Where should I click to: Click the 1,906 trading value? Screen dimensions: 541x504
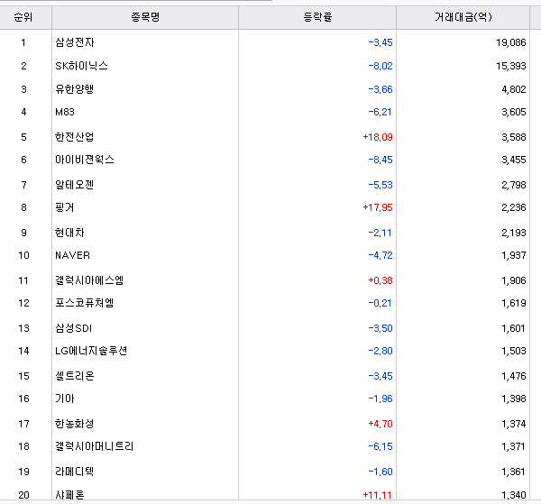pyautogui.click(x=514, y=280)
